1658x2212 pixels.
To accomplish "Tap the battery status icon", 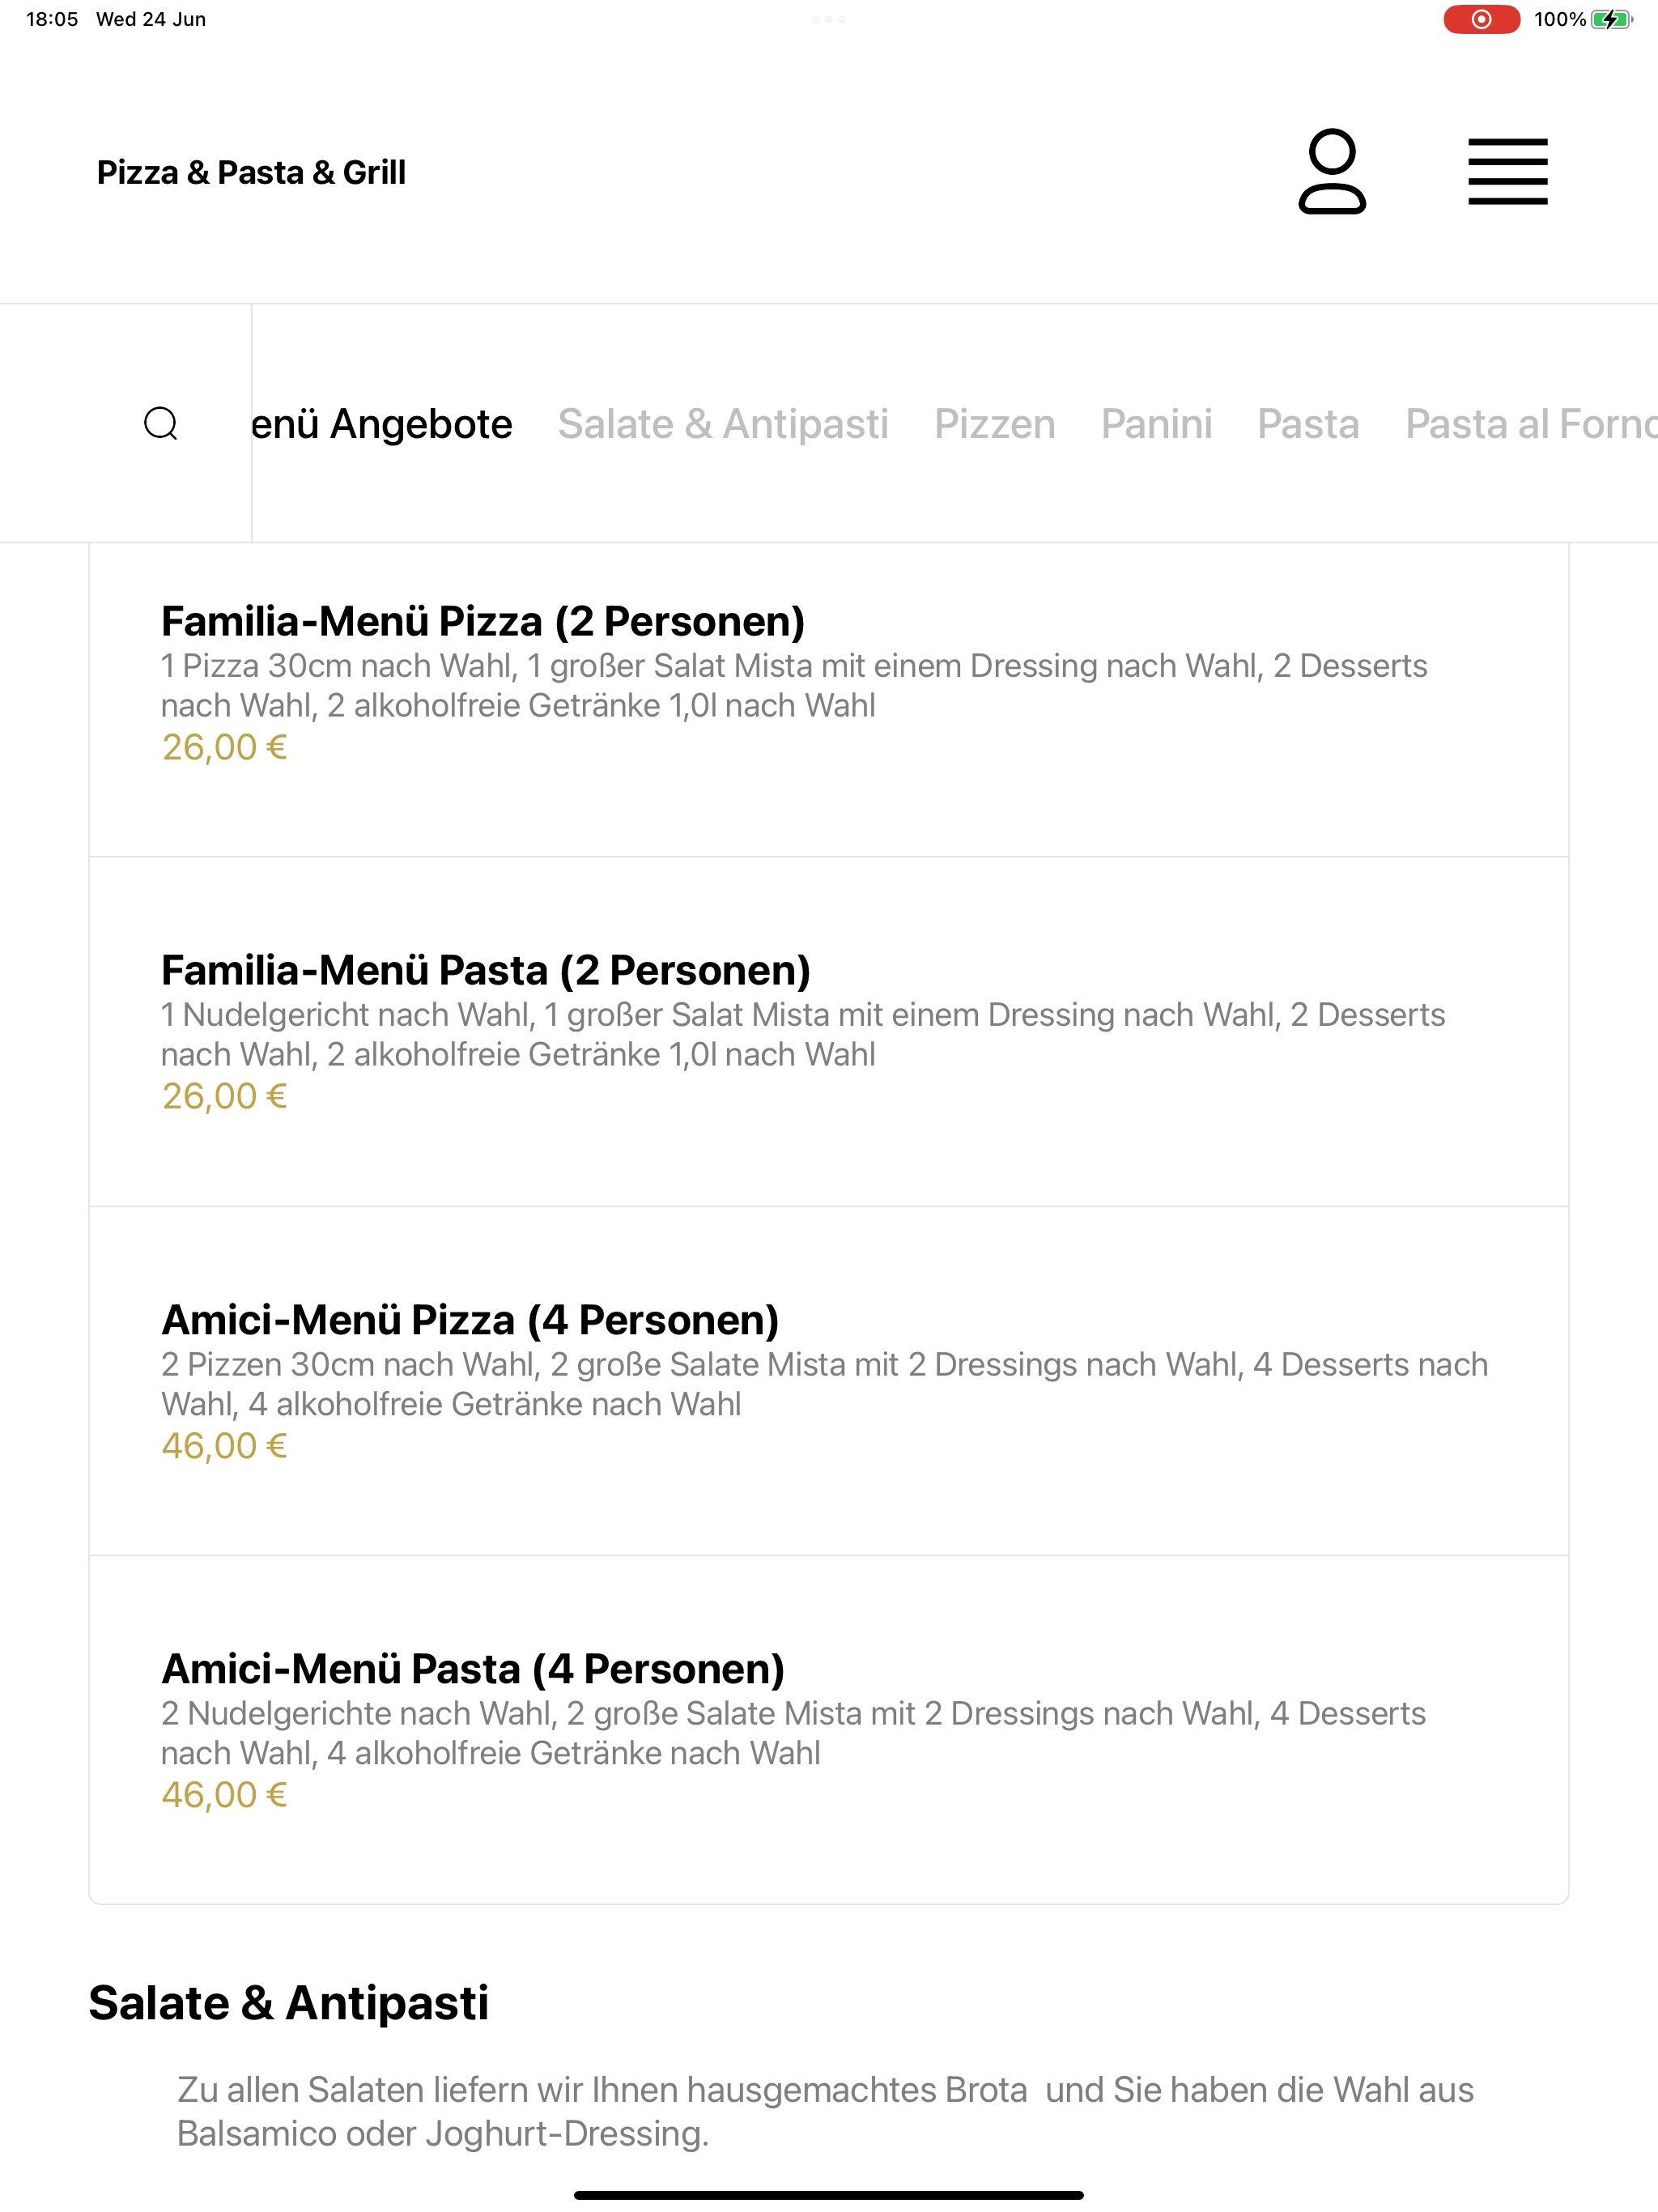I will pyautogui.click(x=1610, y=19).
